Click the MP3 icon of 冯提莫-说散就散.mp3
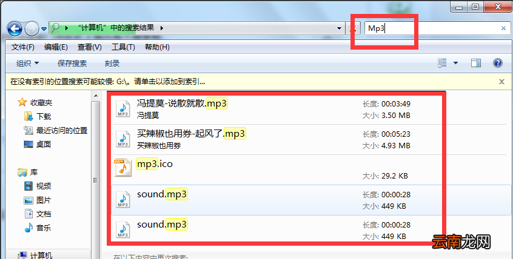This screenshot has height=259, width=513. click(122, 109)
